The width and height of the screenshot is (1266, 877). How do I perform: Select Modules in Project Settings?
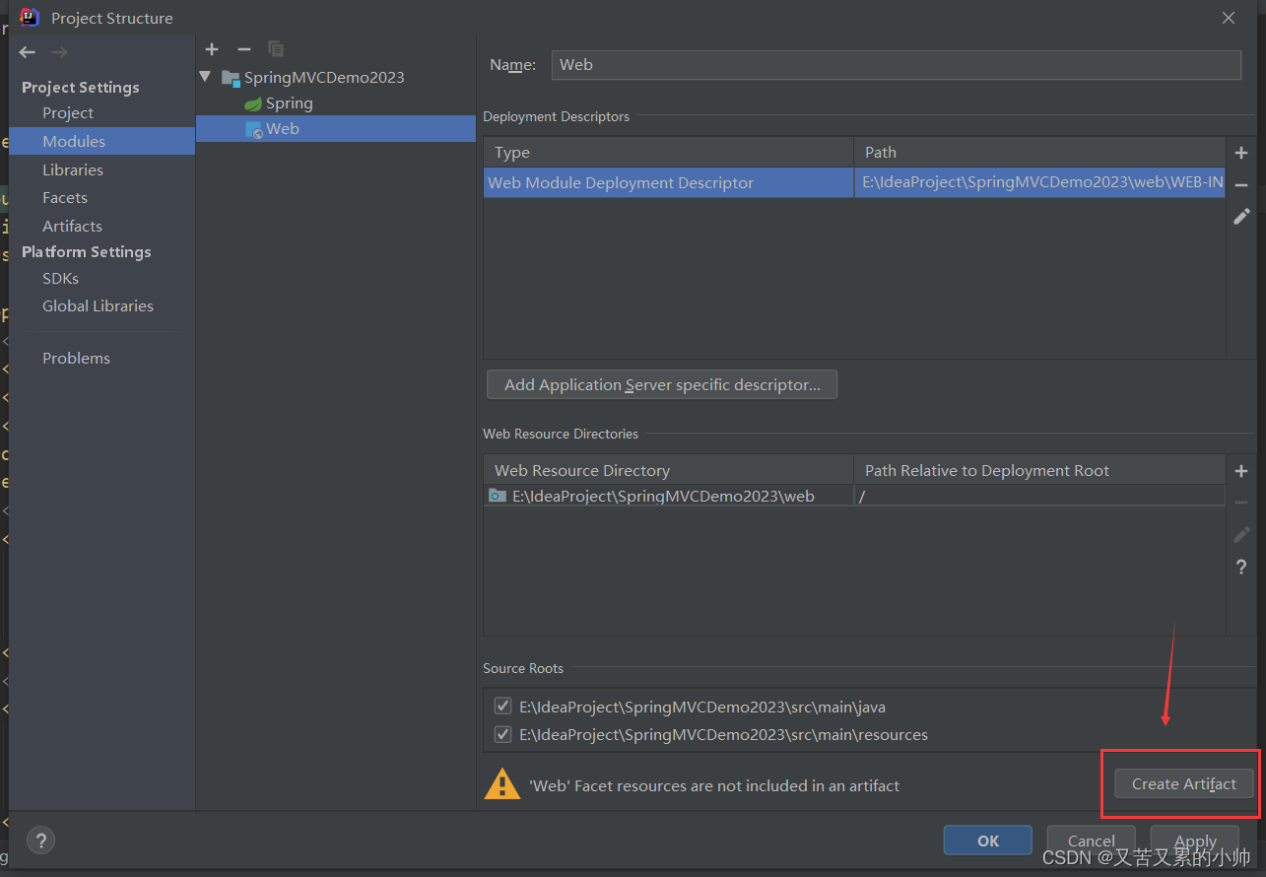click(x=102, y=141)
